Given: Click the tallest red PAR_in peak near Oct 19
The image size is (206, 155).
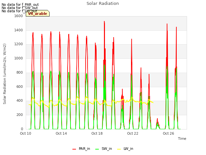Looking at the screenshot, I should (104, 22).
